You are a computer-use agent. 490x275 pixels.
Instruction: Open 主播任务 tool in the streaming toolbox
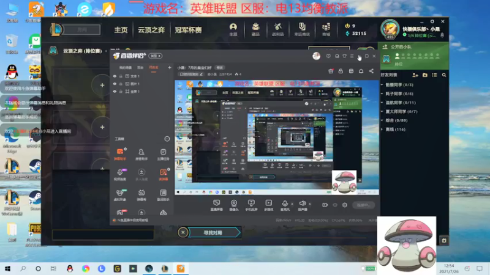[x=163, y=154]
